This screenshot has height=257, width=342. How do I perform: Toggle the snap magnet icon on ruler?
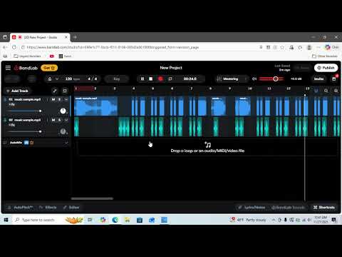click(316, 91)
